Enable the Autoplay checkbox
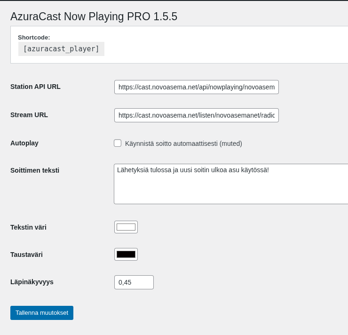 point(118,143)
